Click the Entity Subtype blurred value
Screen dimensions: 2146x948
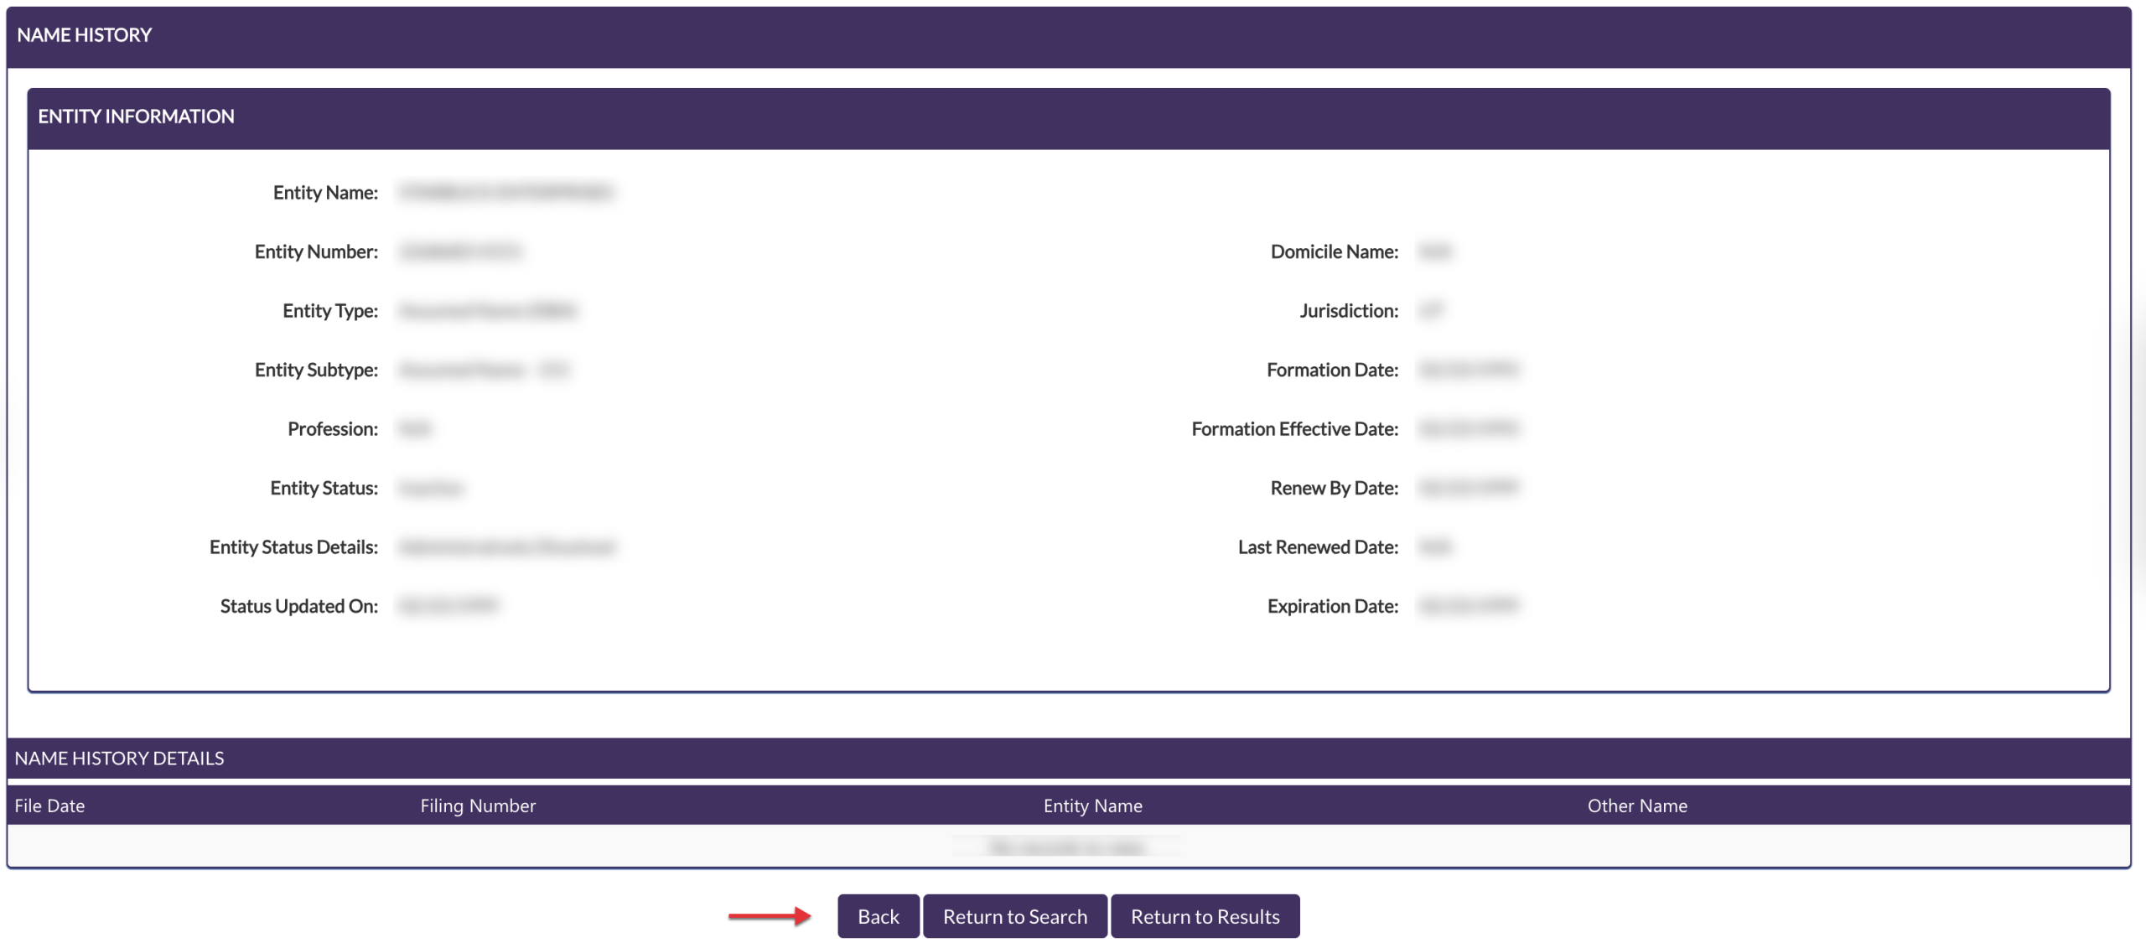pyautogui.click(x=485, y=370)
